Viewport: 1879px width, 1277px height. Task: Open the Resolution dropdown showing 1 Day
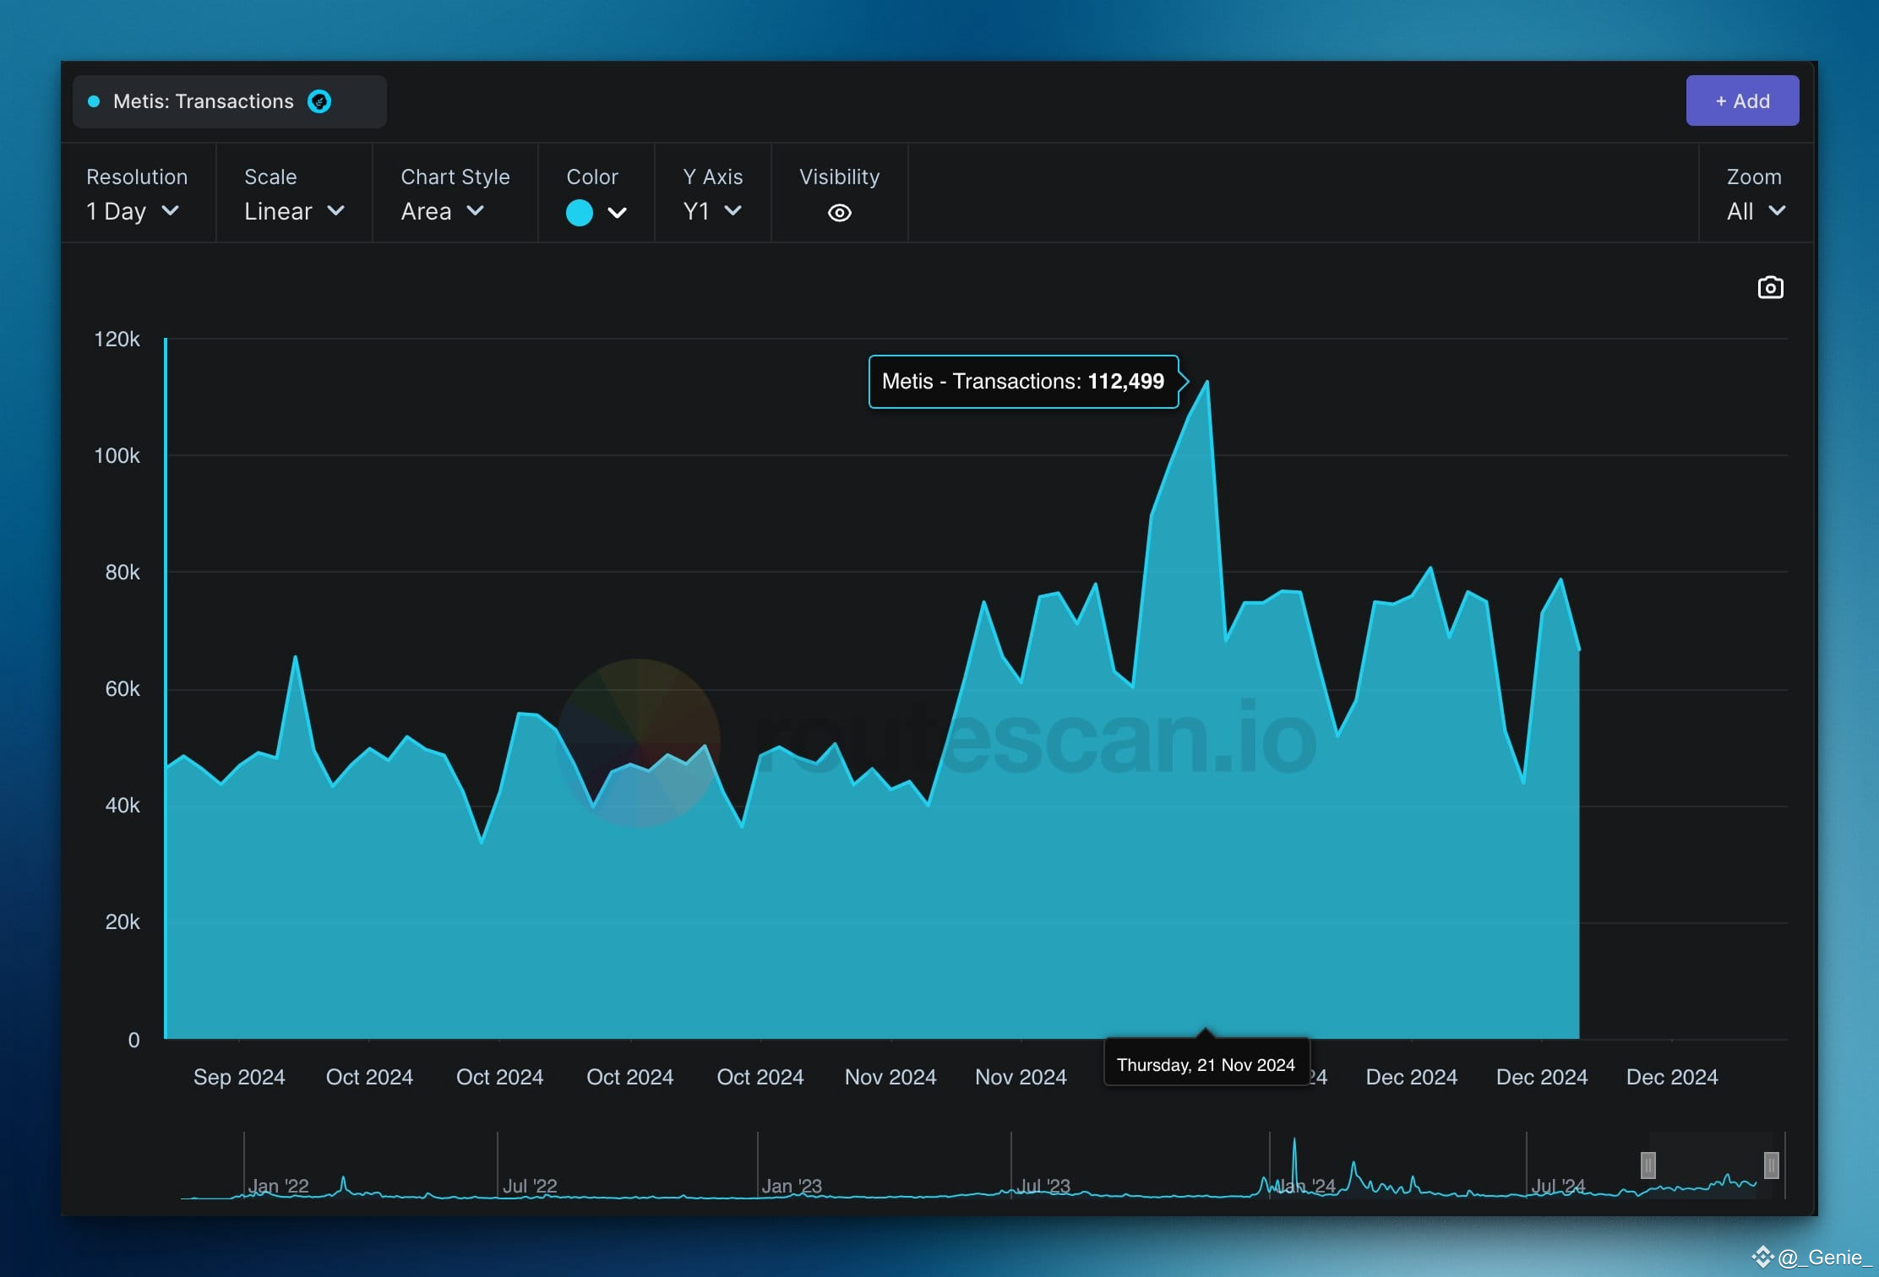coord(133,211)
